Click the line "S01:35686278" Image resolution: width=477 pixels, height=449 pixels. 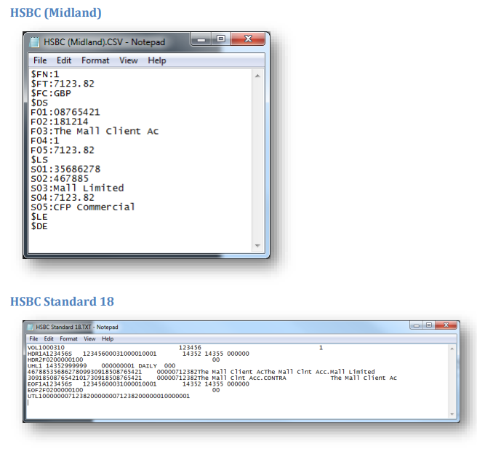[x=65, y=169]
